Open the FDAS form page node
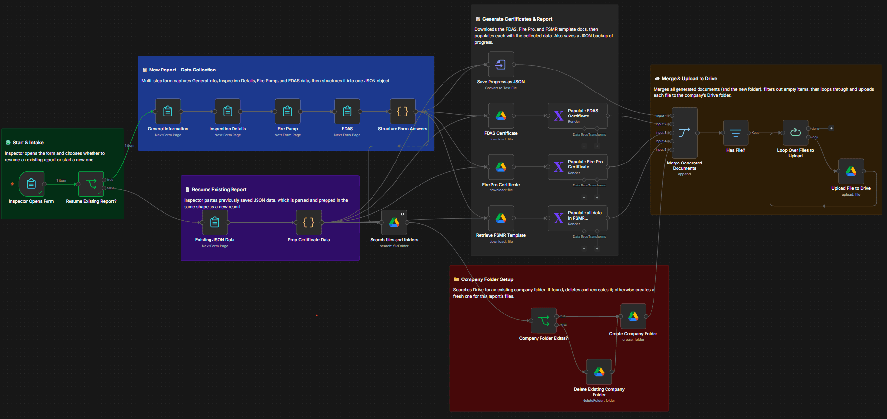 pyautogui.click(x=347, y=112)
